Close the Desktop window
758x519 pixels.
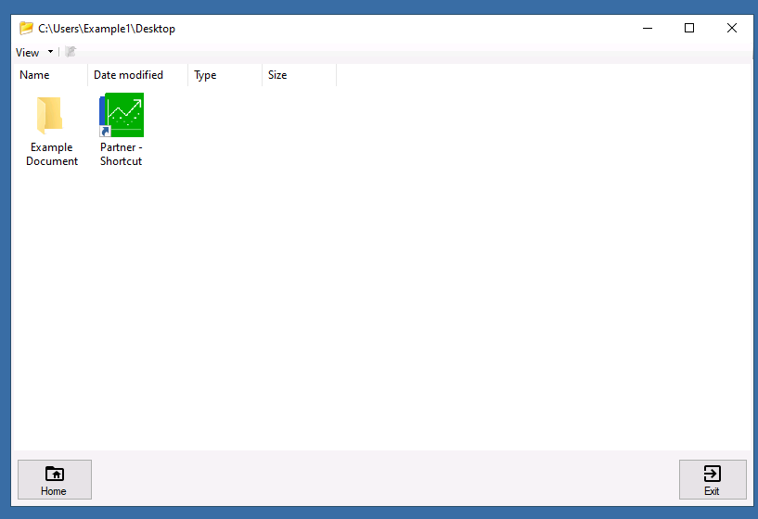[x=732, y=28]
